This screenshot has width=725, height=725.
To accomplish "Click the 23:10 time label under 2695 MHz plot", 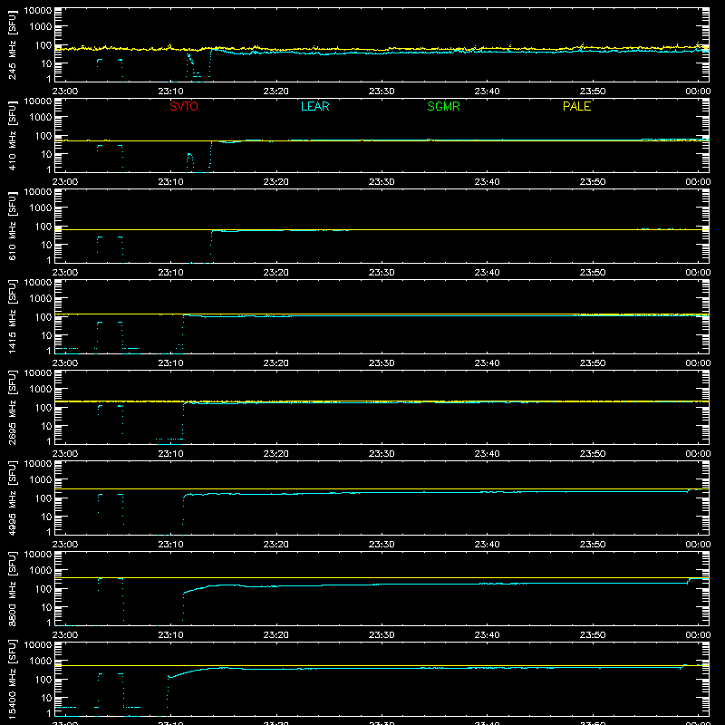I will tap(170, 454).
